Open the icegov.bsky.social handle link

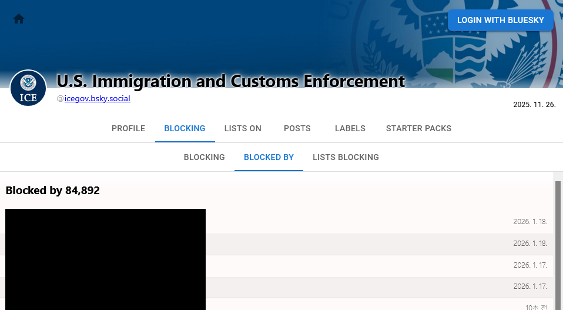click(x=97, y=99)
